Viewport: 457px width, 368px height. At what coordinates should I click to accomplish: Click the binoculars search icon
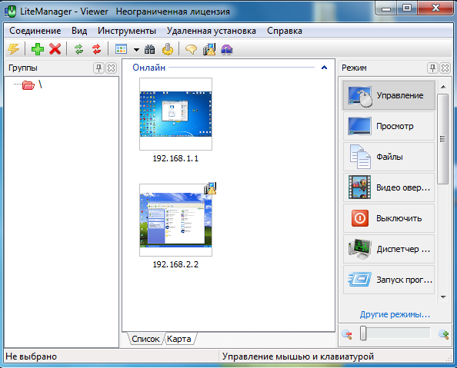[150, 49]
